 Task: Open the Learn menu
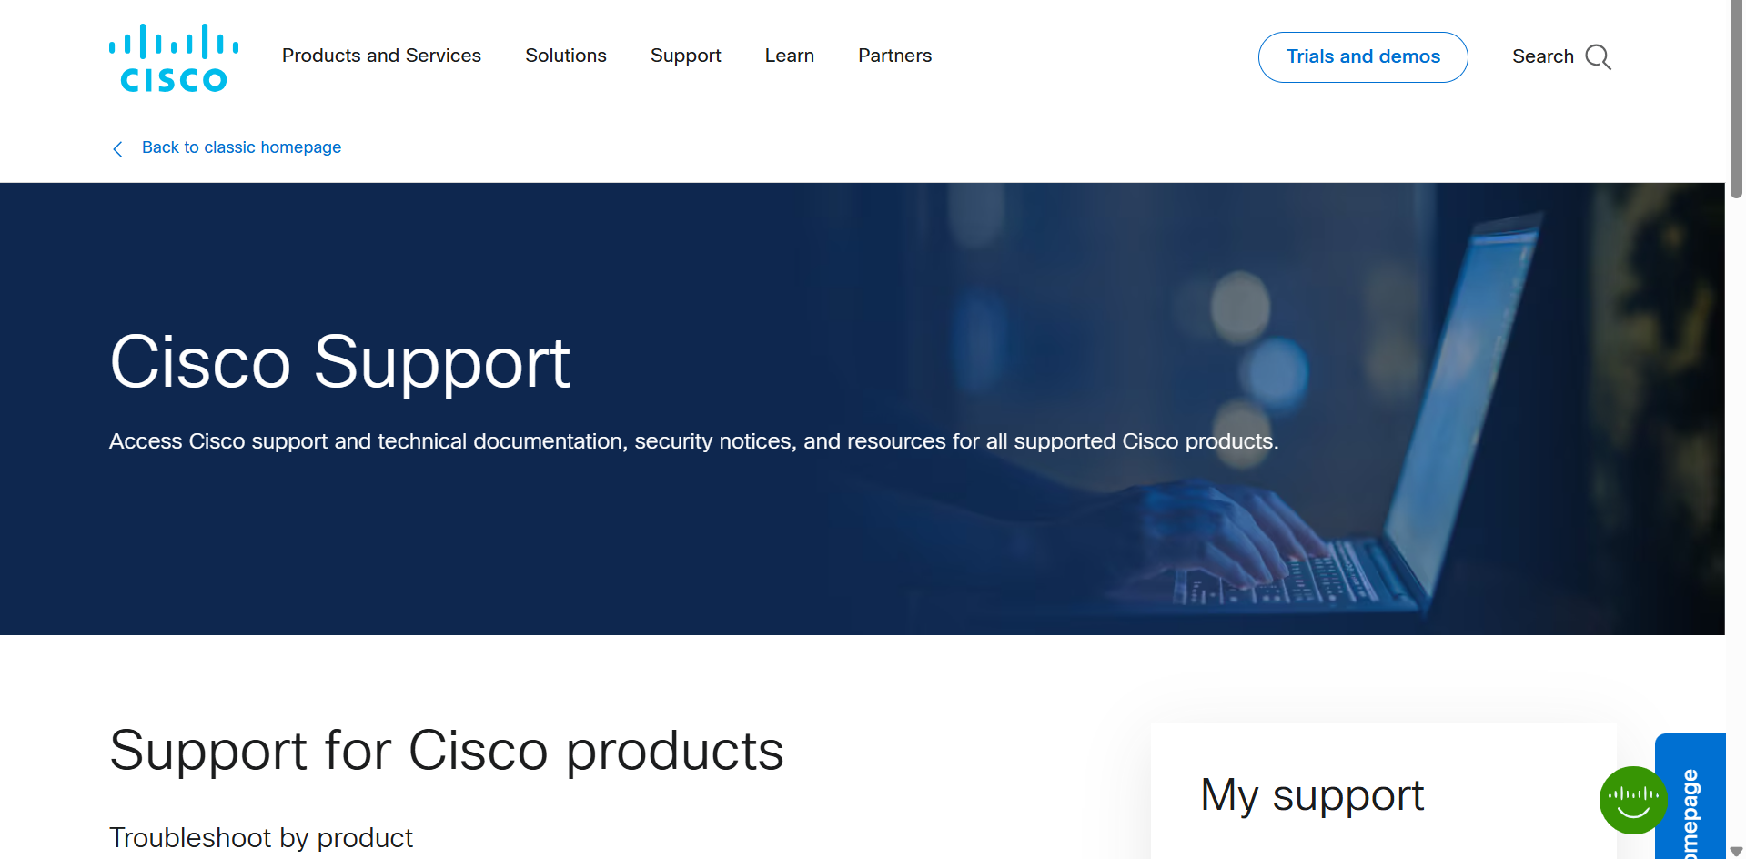click(x=790, y=56)
